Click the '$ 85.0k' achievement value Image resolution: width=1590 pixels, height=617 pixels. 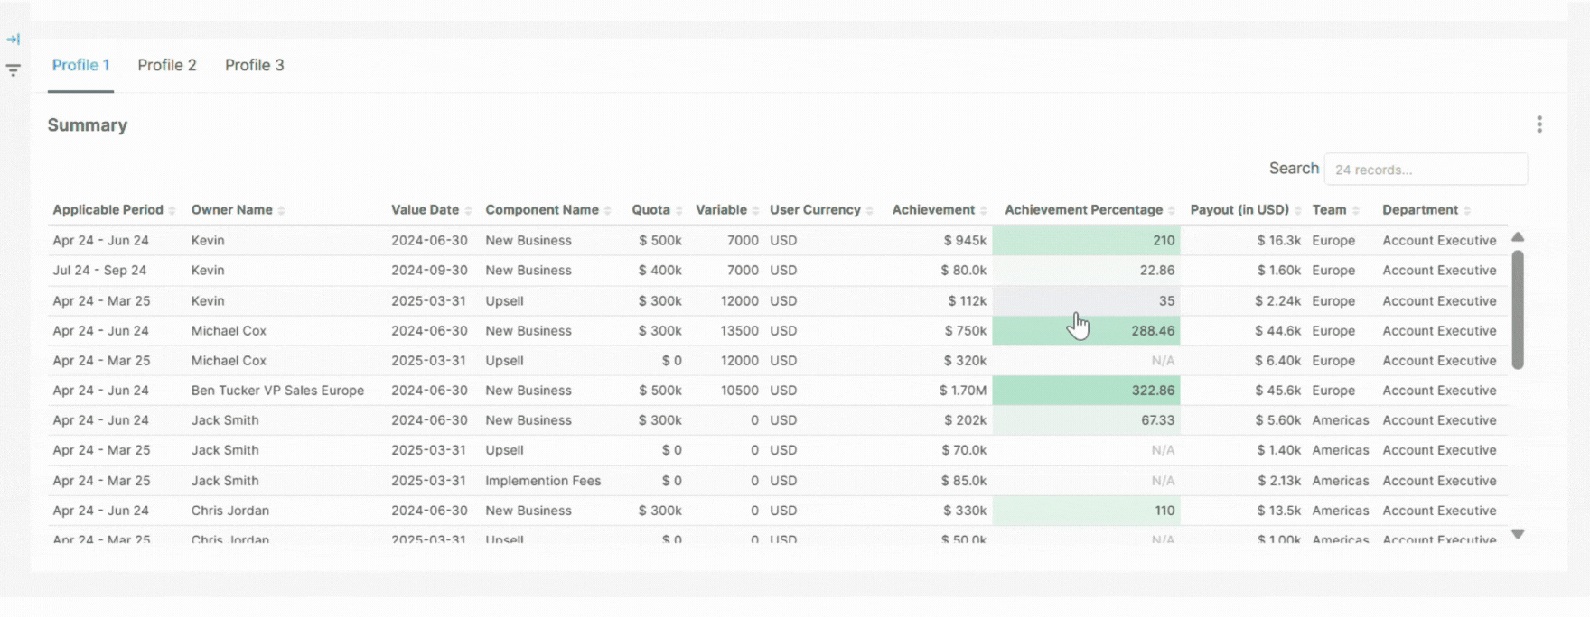(964, 480)
